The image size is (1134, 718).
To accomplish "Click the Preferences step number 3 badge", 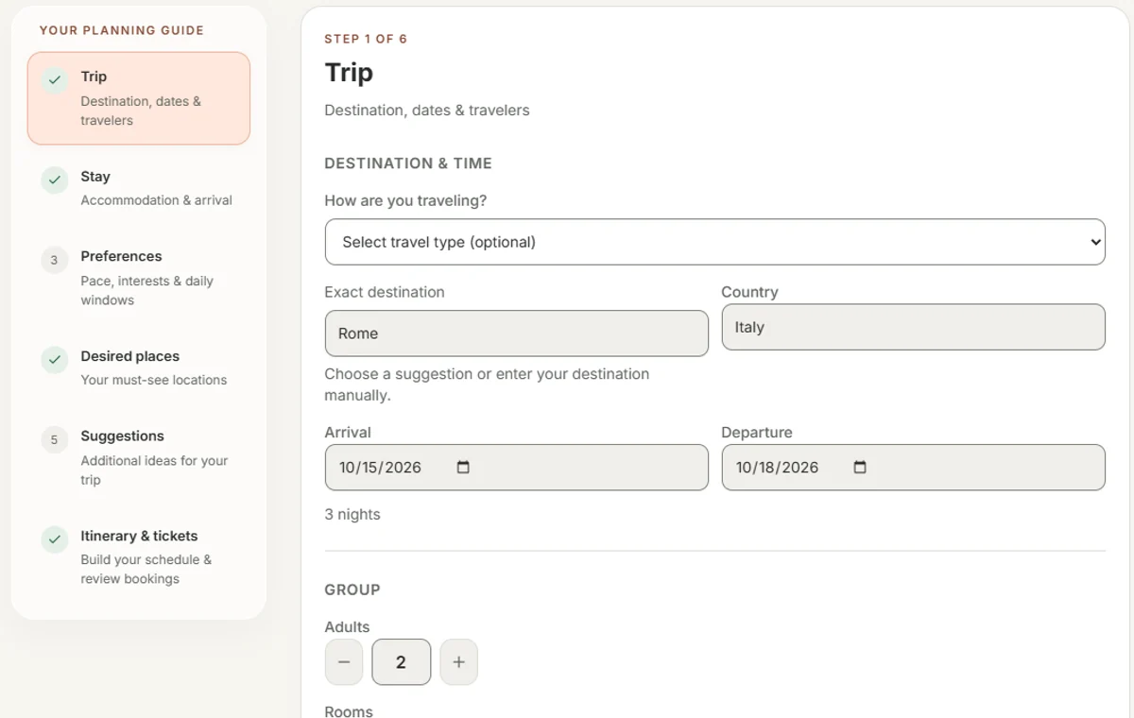I will 55,260.
